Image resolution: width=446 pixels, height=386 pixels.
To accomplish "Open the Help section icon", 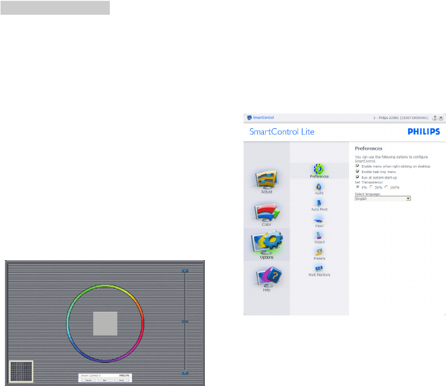I will click(269, 277).
